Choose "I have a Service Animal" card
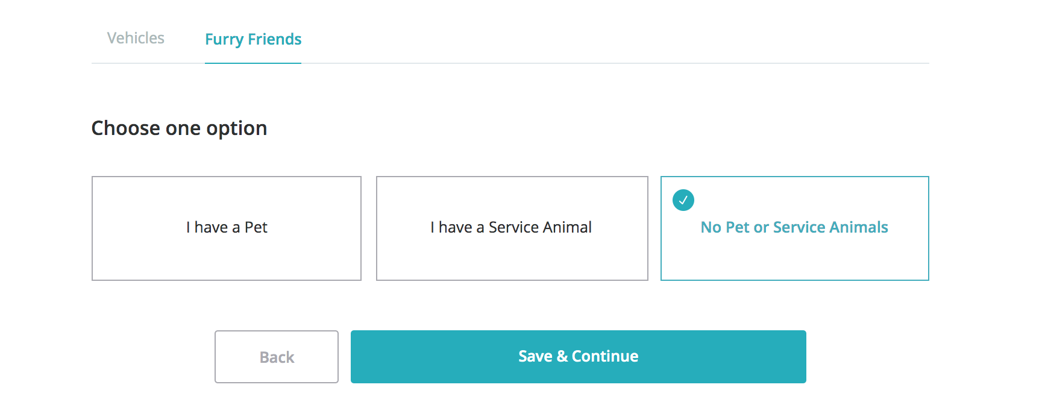This screenshot has width=1045, height=405. 512,228
